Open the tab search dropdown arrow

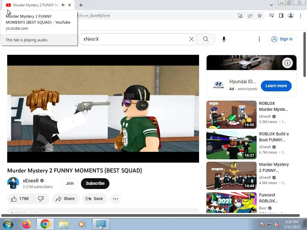tap(271, 5)
